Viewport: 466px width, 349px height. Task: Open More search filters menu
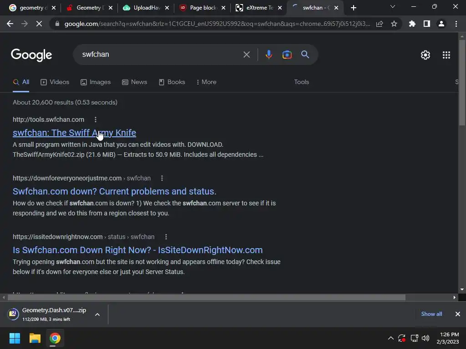(x=206, y=82)
